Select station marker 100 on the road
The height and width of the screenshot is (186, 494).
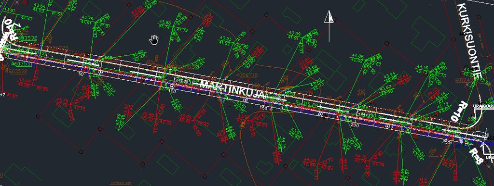(x=172, y=91)
